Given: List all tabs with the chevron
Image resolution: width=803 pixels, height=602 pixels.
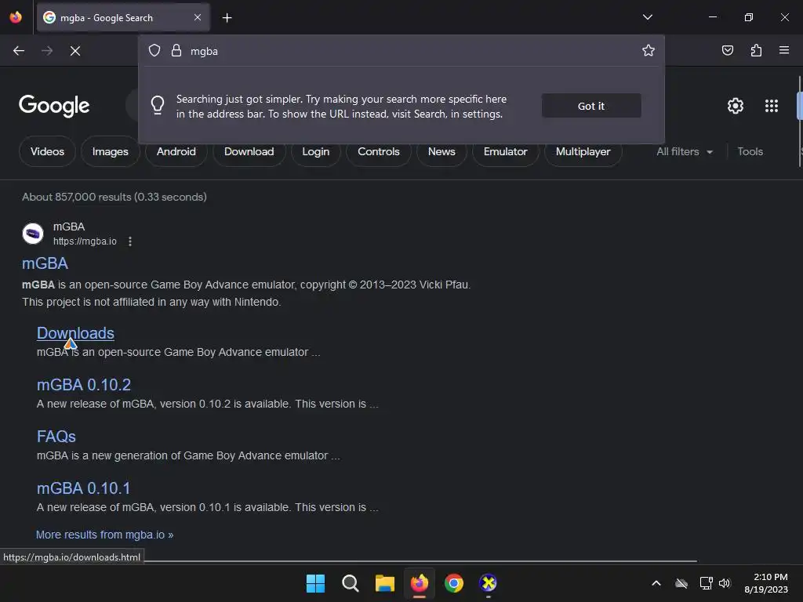Looking at the screenshot, I should pos(647,17).
